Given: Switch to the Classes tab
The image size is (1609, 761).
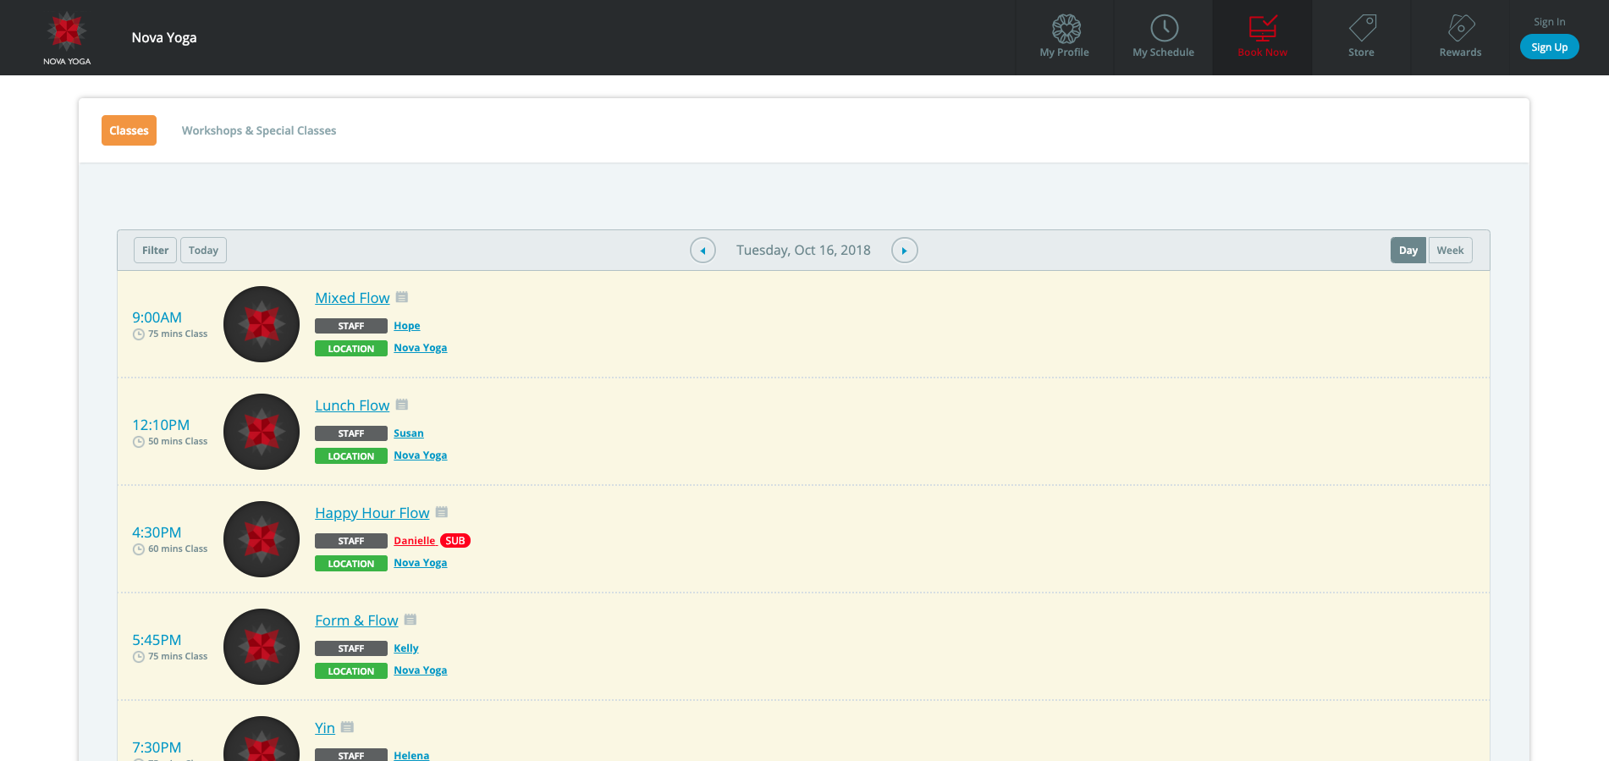Looking at the screenshot, I should pyautogui.click(x=129, y=130).
